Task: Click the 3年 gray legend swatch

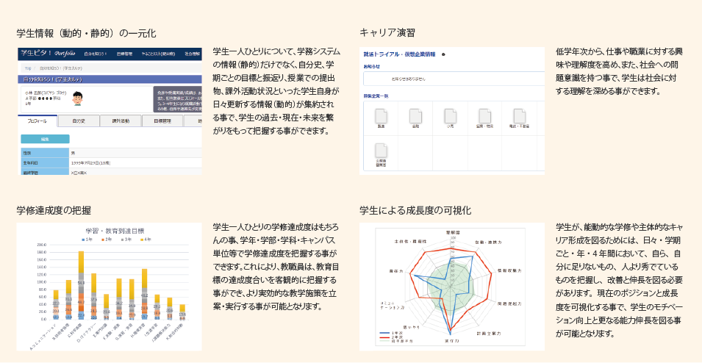Action: pyautogui.click(x=122, y=240)
